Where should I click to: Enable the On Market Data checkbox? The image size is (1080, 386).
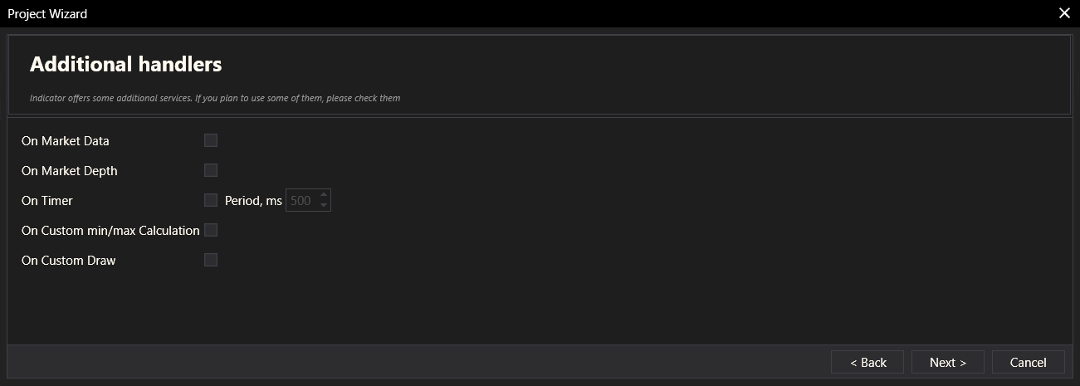(211, 140)
